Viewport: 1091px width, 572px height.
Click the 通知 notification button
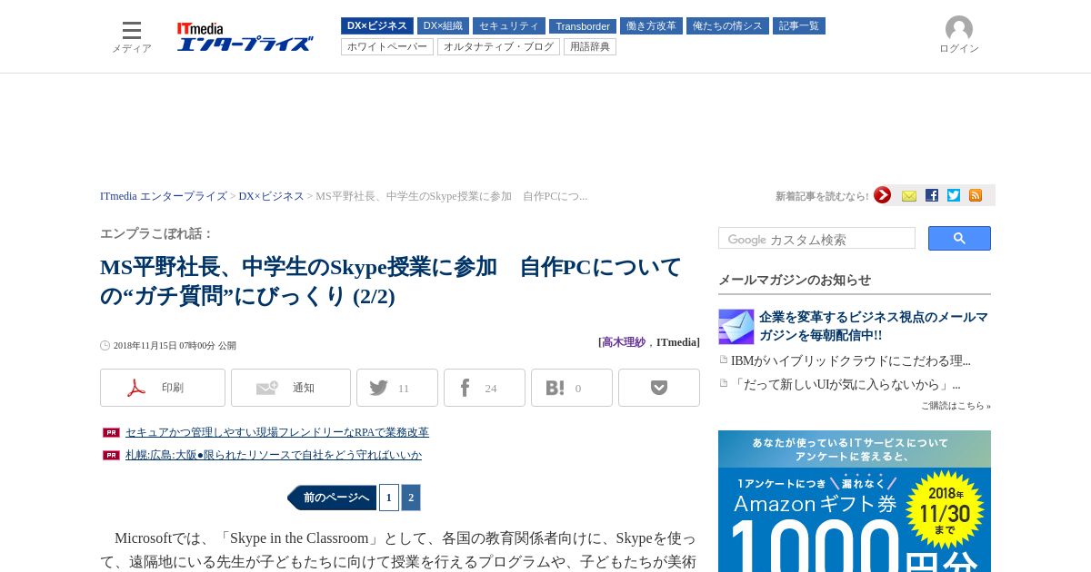point(291,388)
